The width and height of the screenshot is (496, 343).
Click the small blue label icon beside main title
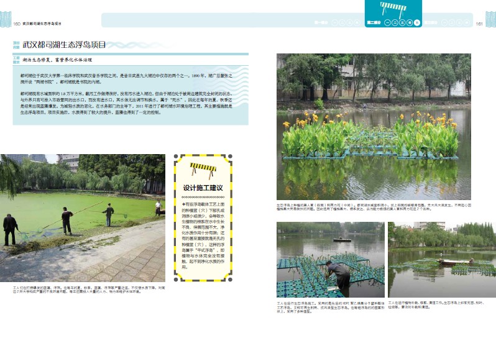16,45
